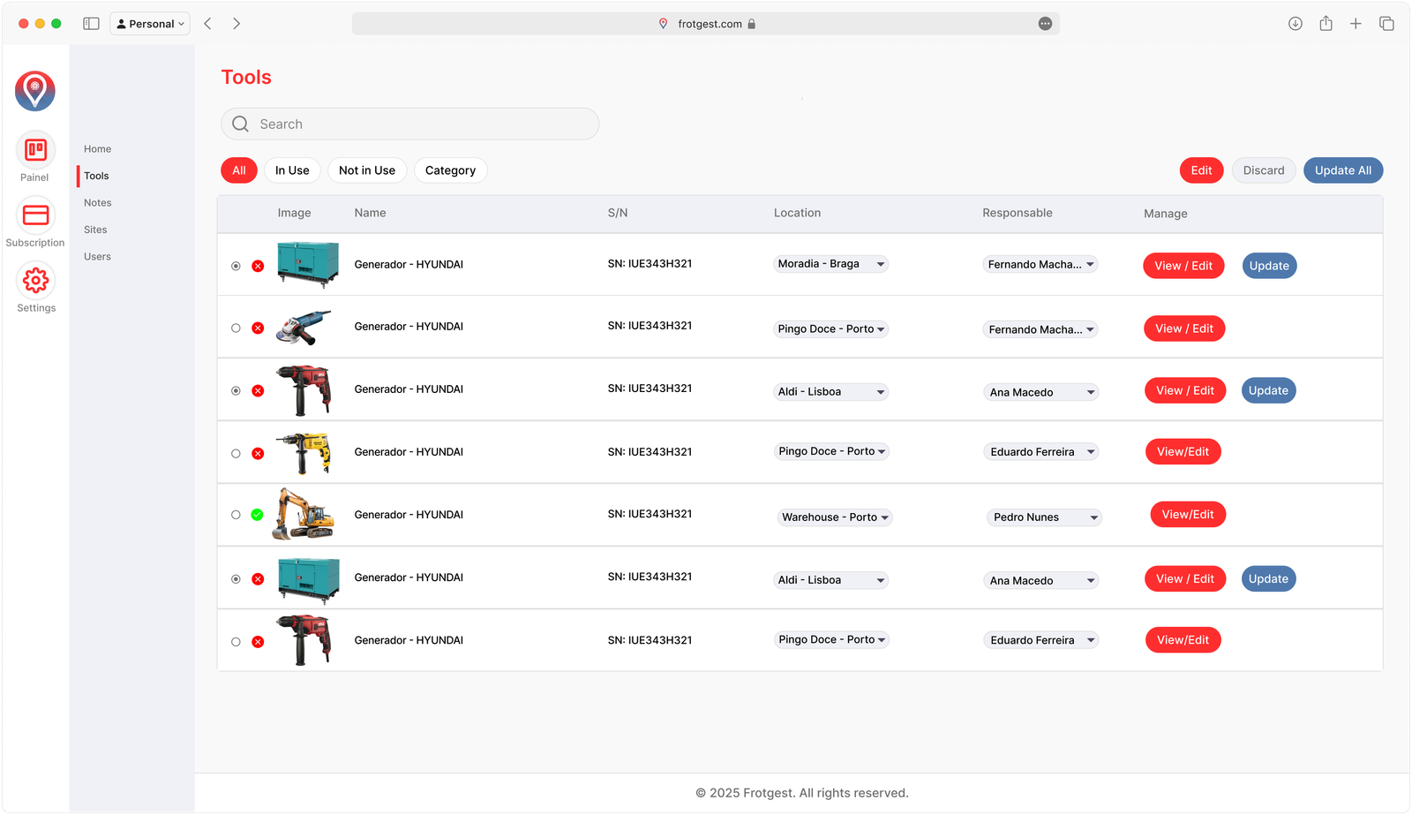
Task: Select radio button for Warehouse - Porto row
Action: 236,515
